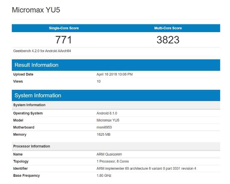Select the Geekbench 4.2.0 for Android AArch64 text

pyautogui.click(x=42, y=51)
